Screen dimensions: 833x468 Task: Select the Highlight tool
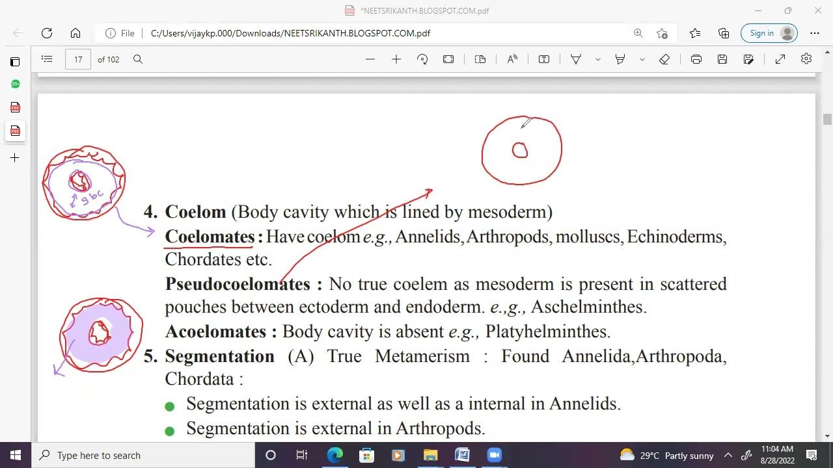click(x=620, y=59)
